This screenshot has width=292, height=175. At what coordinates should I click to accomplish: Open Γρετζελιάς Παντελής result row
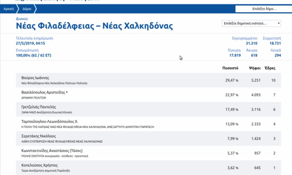39,107
